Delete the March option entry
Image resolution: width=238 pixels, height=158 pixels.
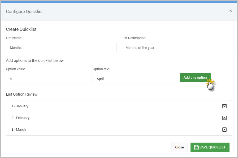(224, 130)
